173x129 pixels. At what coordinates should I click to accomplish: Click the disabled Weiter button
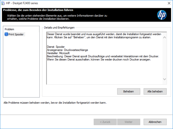click(129, 122)
